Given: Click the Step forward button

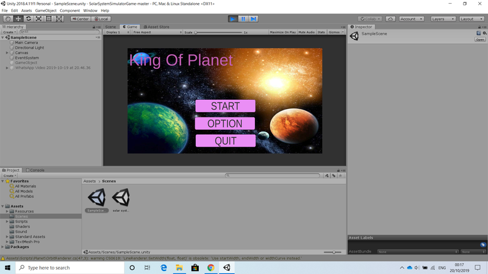Looking at the screenshot, I should click(x=253, y=19).
